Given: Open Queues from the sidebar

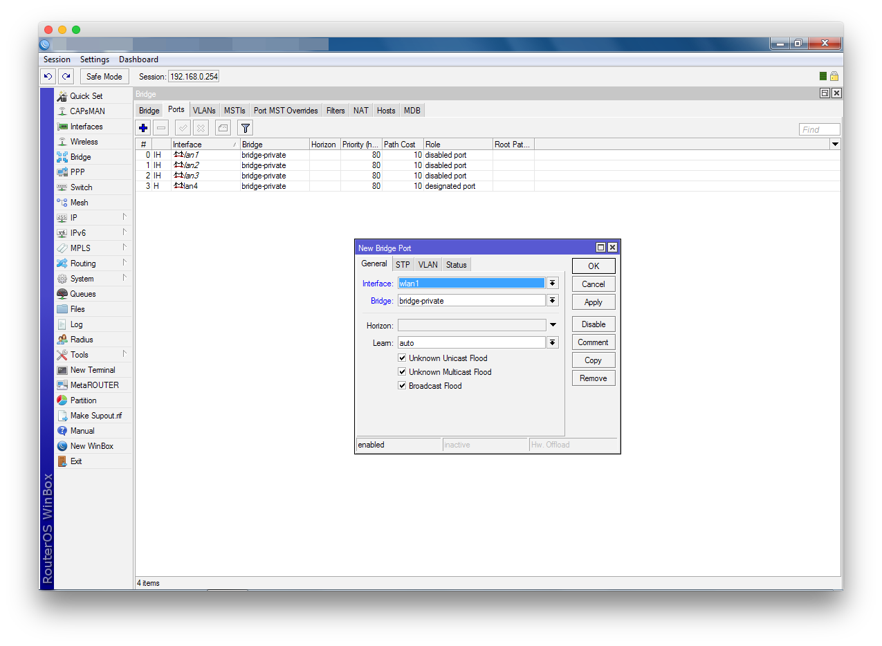Looking at the screenshot, I should click(83, 294).
